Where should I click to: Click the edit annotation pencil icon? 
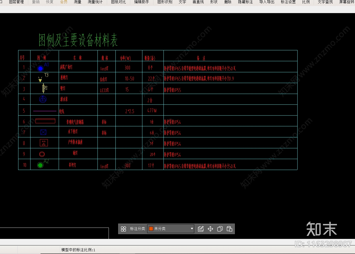pyautogui.click(x=201, y=229)
